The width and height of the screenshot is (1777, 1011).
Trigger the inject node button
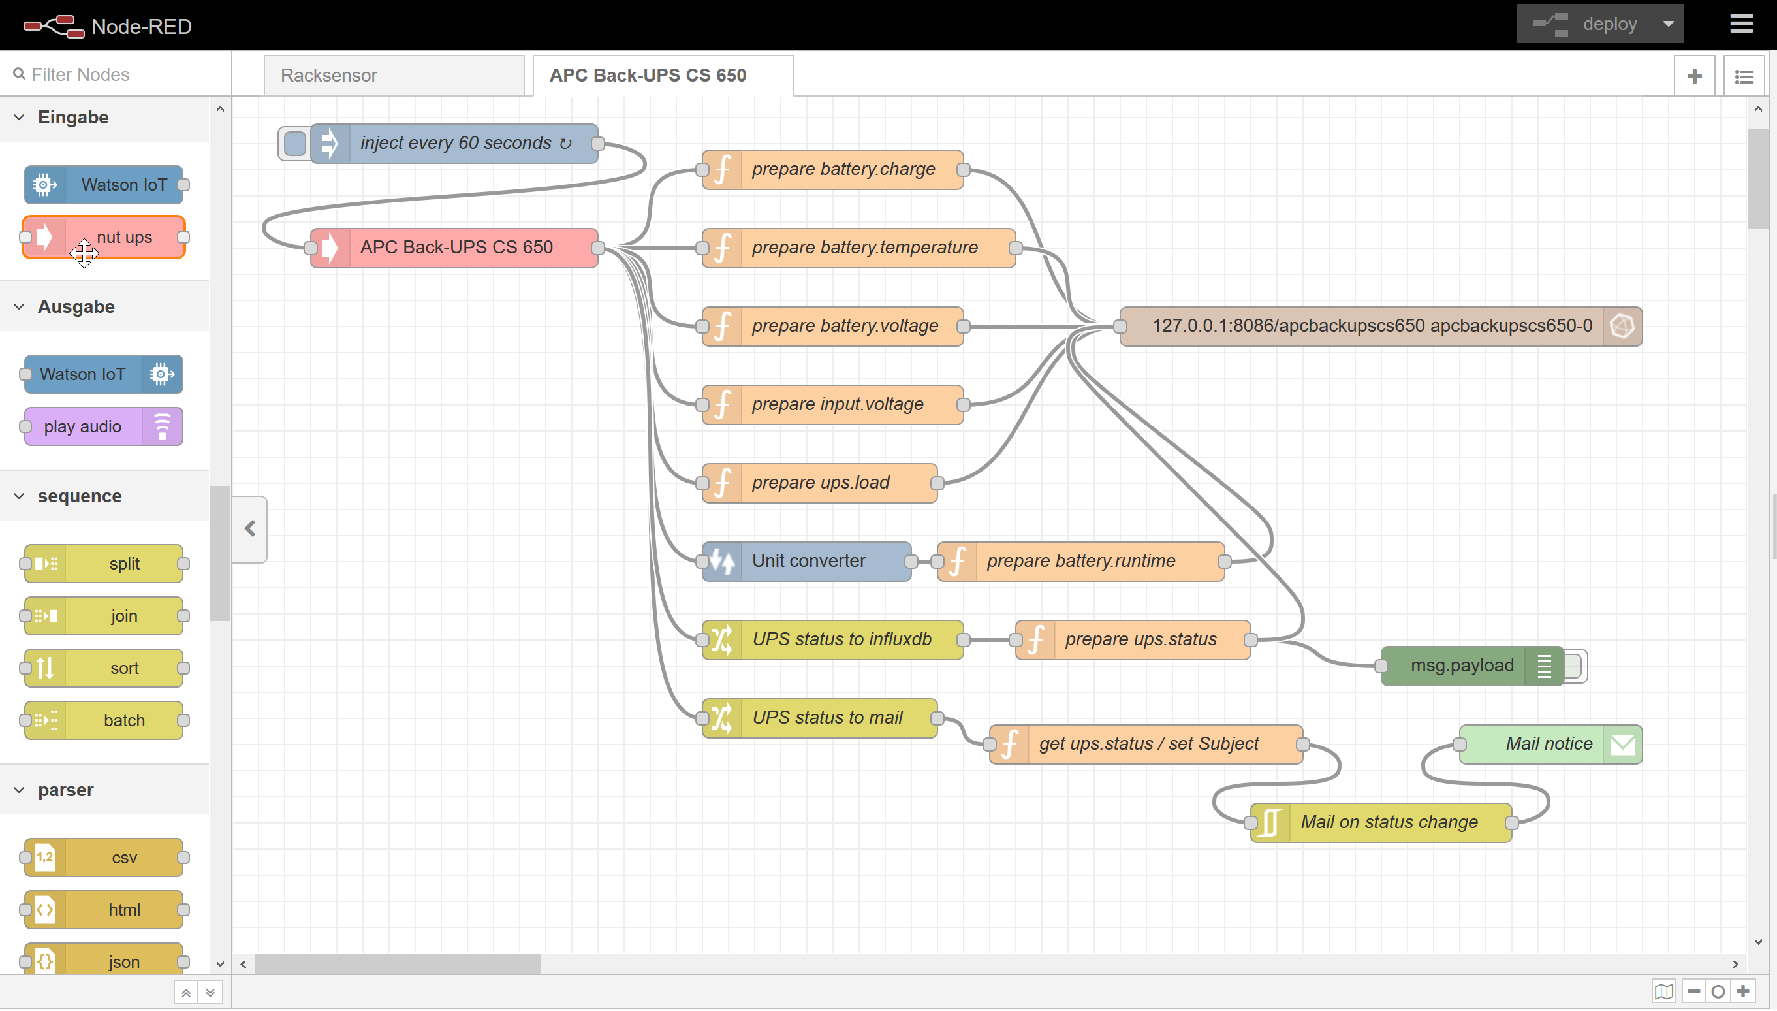click(295, 144)
